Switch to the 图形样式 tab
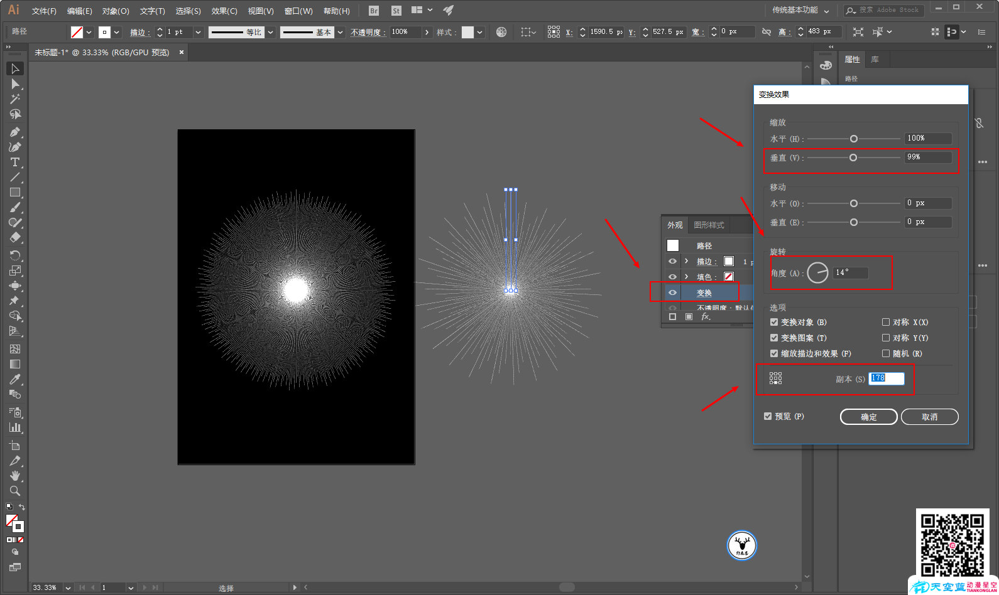This screenshot has height=595, width=999. [709, 225]
